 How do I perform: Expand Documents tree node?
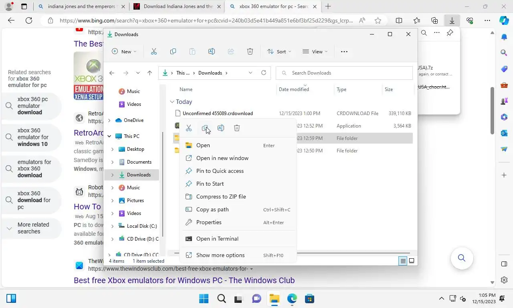click(113, 162)
